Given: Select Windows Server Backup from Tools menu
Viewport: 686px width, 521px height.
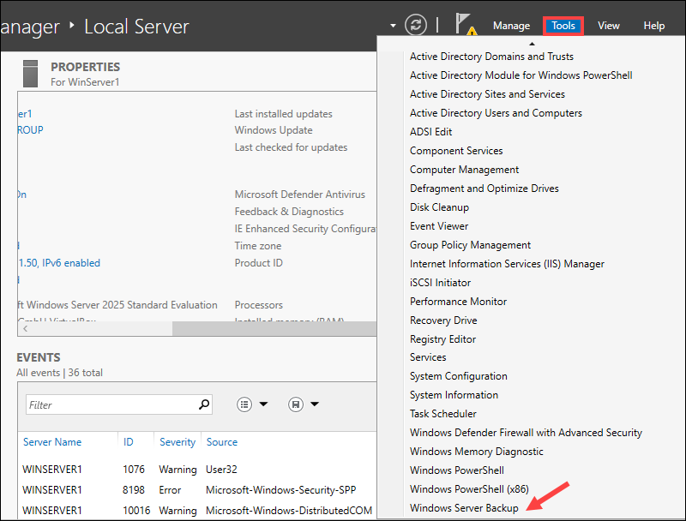Looking at the screenshot, I should pyautogui.click(x=463, y=508).
